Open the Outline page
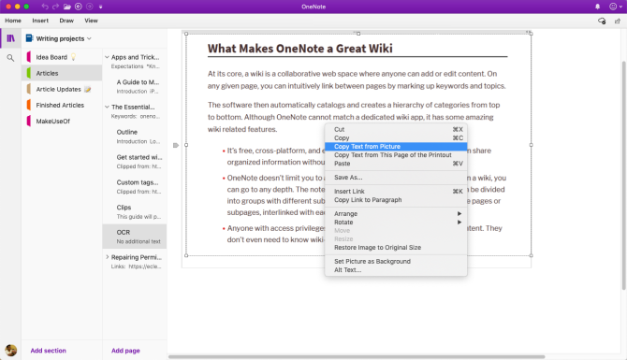The image size is (627, 360). (135, 137)
